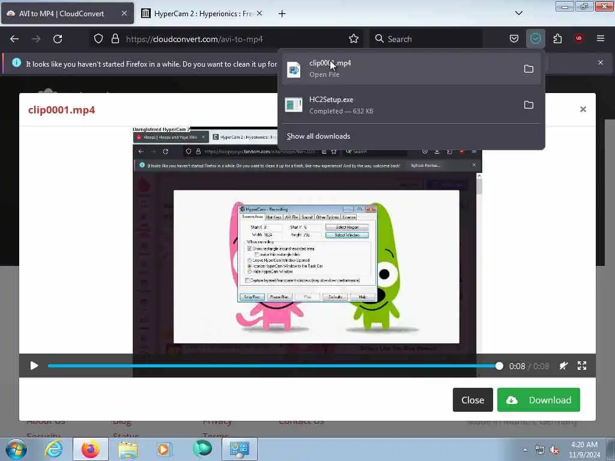Expand the list all tabs dropdown
The image size is (615, 461).
518,13
